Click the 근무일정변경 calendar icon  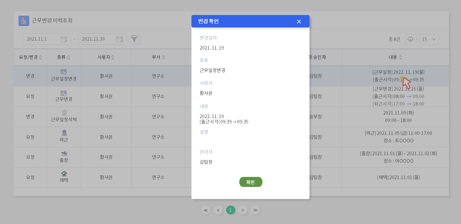(64, 72)
